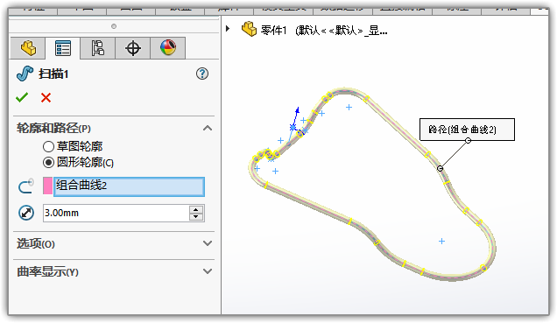Image resolution: width=557 pixels, height=323 pixels.
Task: Select the 组合曲线2 path selection box
Action: pos(129,186)
